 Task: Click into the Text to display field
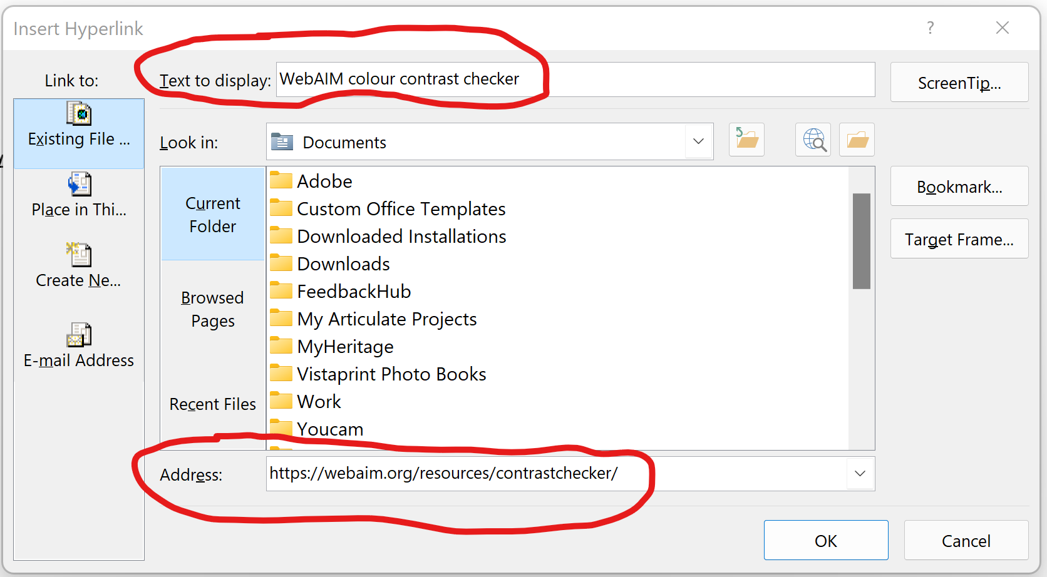coord(575,79)
